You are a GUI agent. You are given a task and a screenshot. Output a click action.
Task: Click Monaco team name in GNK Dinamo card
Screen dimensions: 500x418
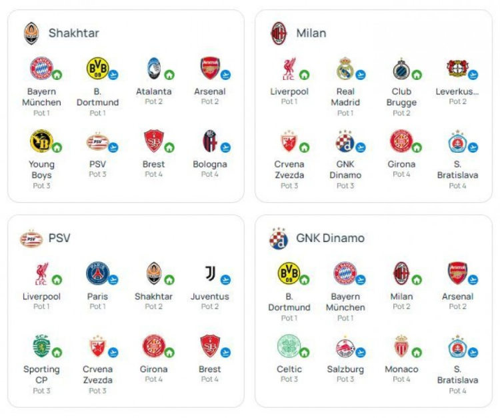click(401, 369)
